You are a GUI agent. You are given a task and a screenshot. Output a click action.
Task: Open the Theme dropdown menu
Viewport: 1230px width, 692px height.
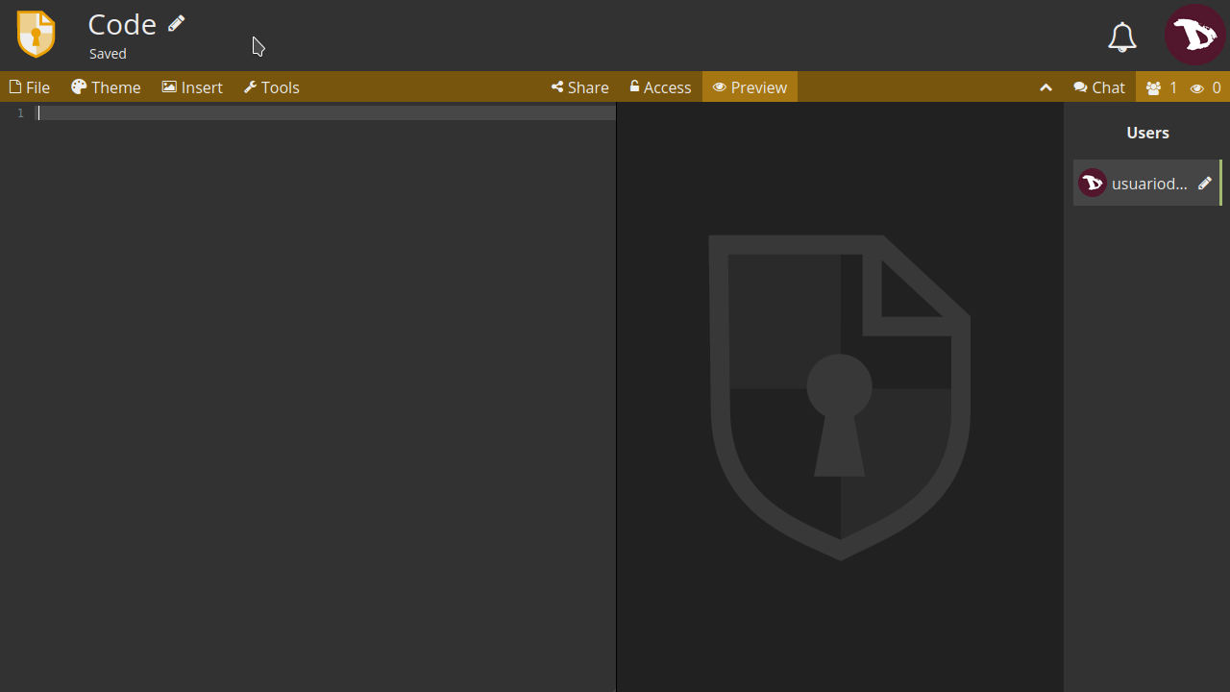(106, 87)
